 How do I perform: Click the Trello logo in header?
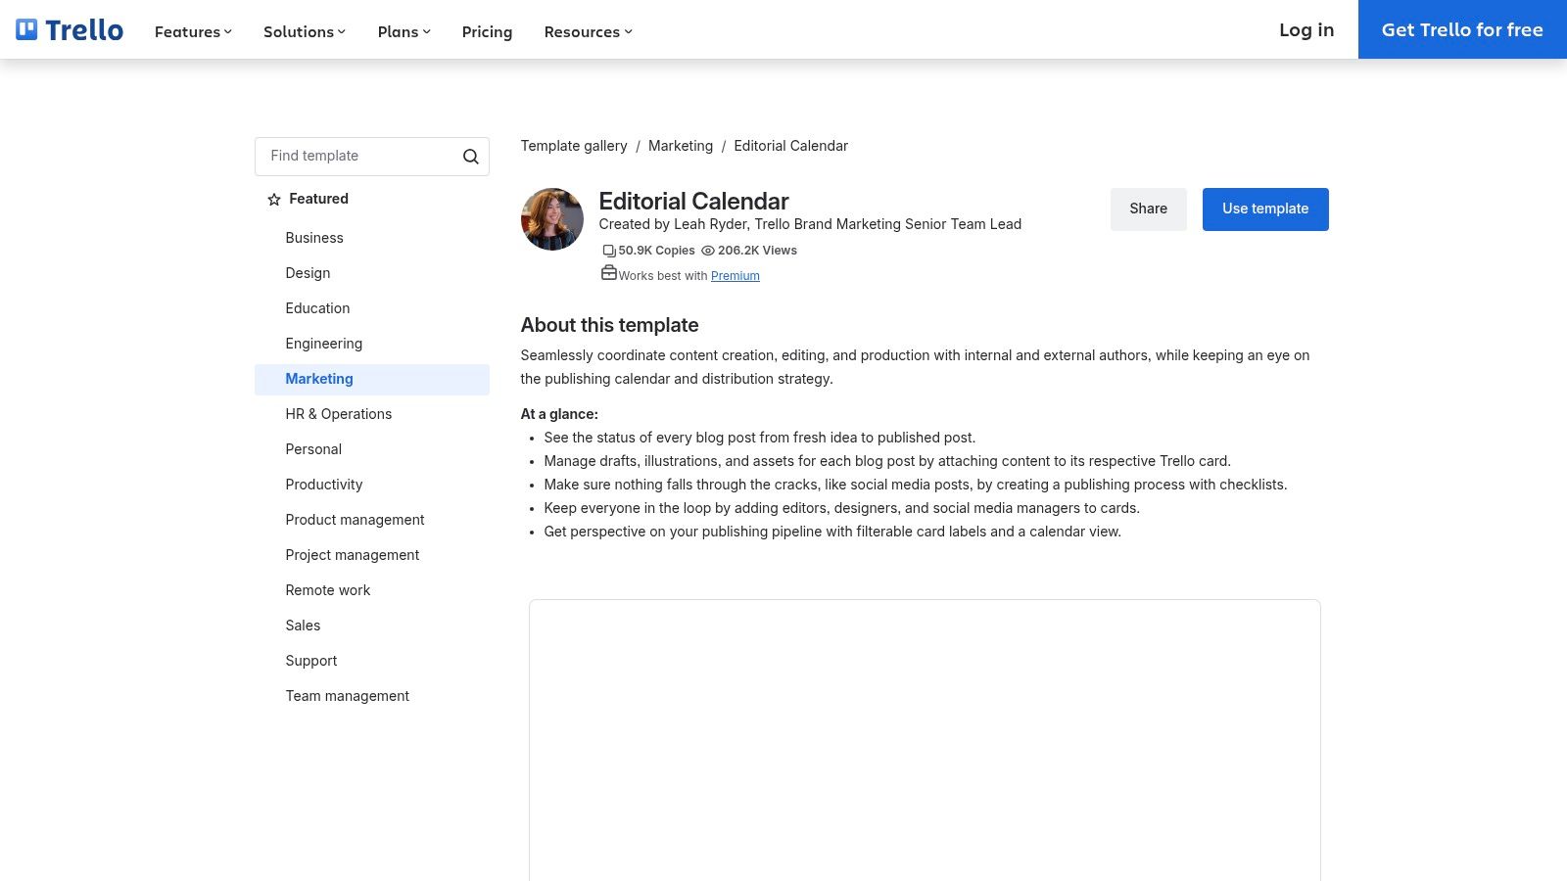(x=70, y=30)
